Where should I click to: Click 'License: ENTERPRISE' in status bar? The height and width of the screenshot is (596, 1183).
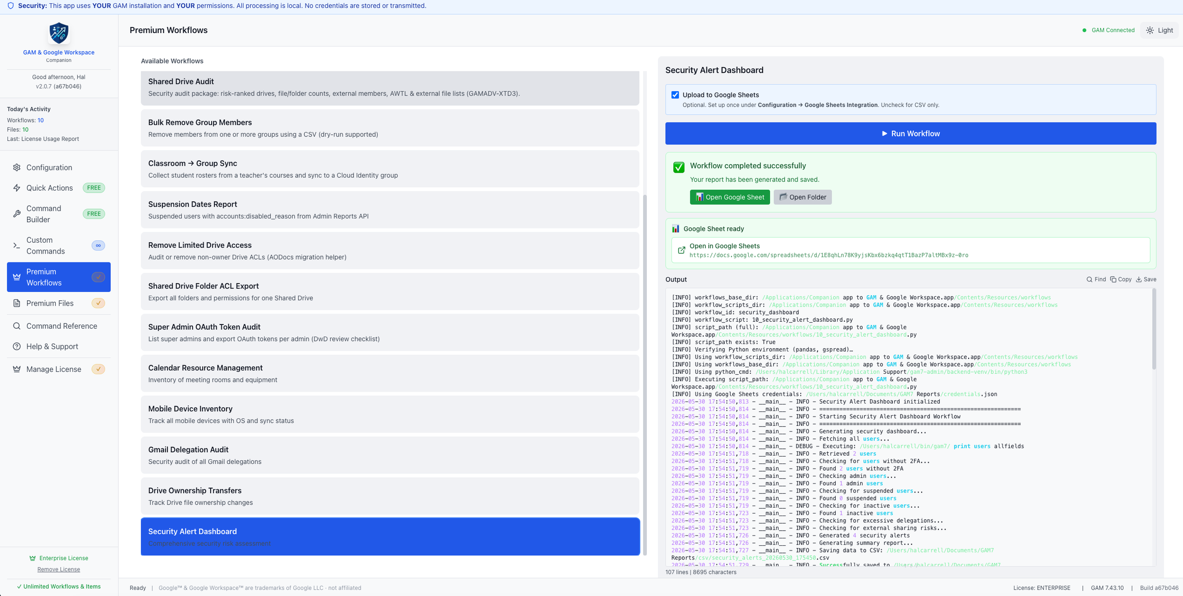tap(1042, 588)
